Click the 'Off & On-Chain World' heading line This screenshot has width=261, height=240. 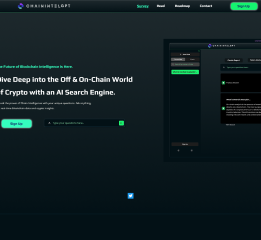coord(66,79)
